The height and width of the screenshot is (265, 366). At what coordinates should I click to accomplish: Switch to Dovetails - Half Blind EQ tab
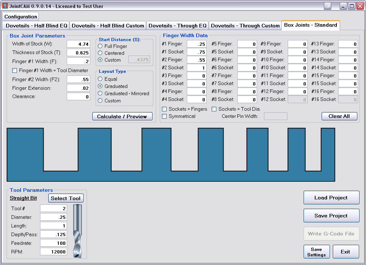point(36,26)
